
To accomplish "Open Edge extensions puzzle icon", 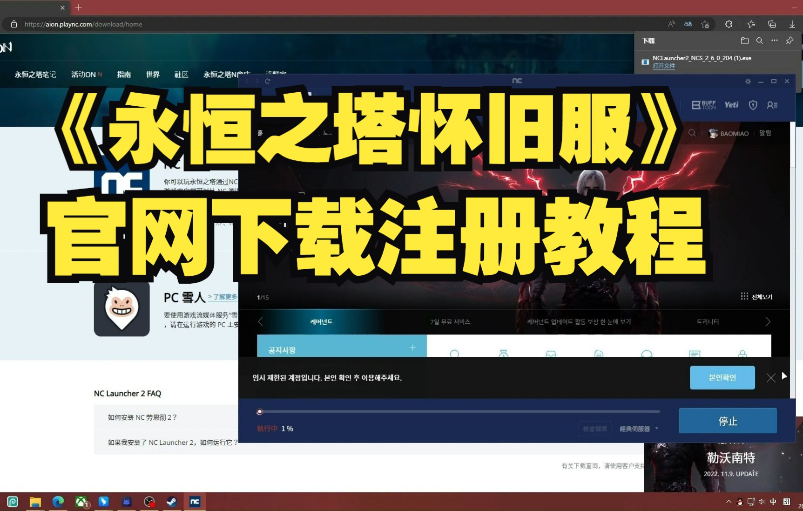I will click(729, 24).
